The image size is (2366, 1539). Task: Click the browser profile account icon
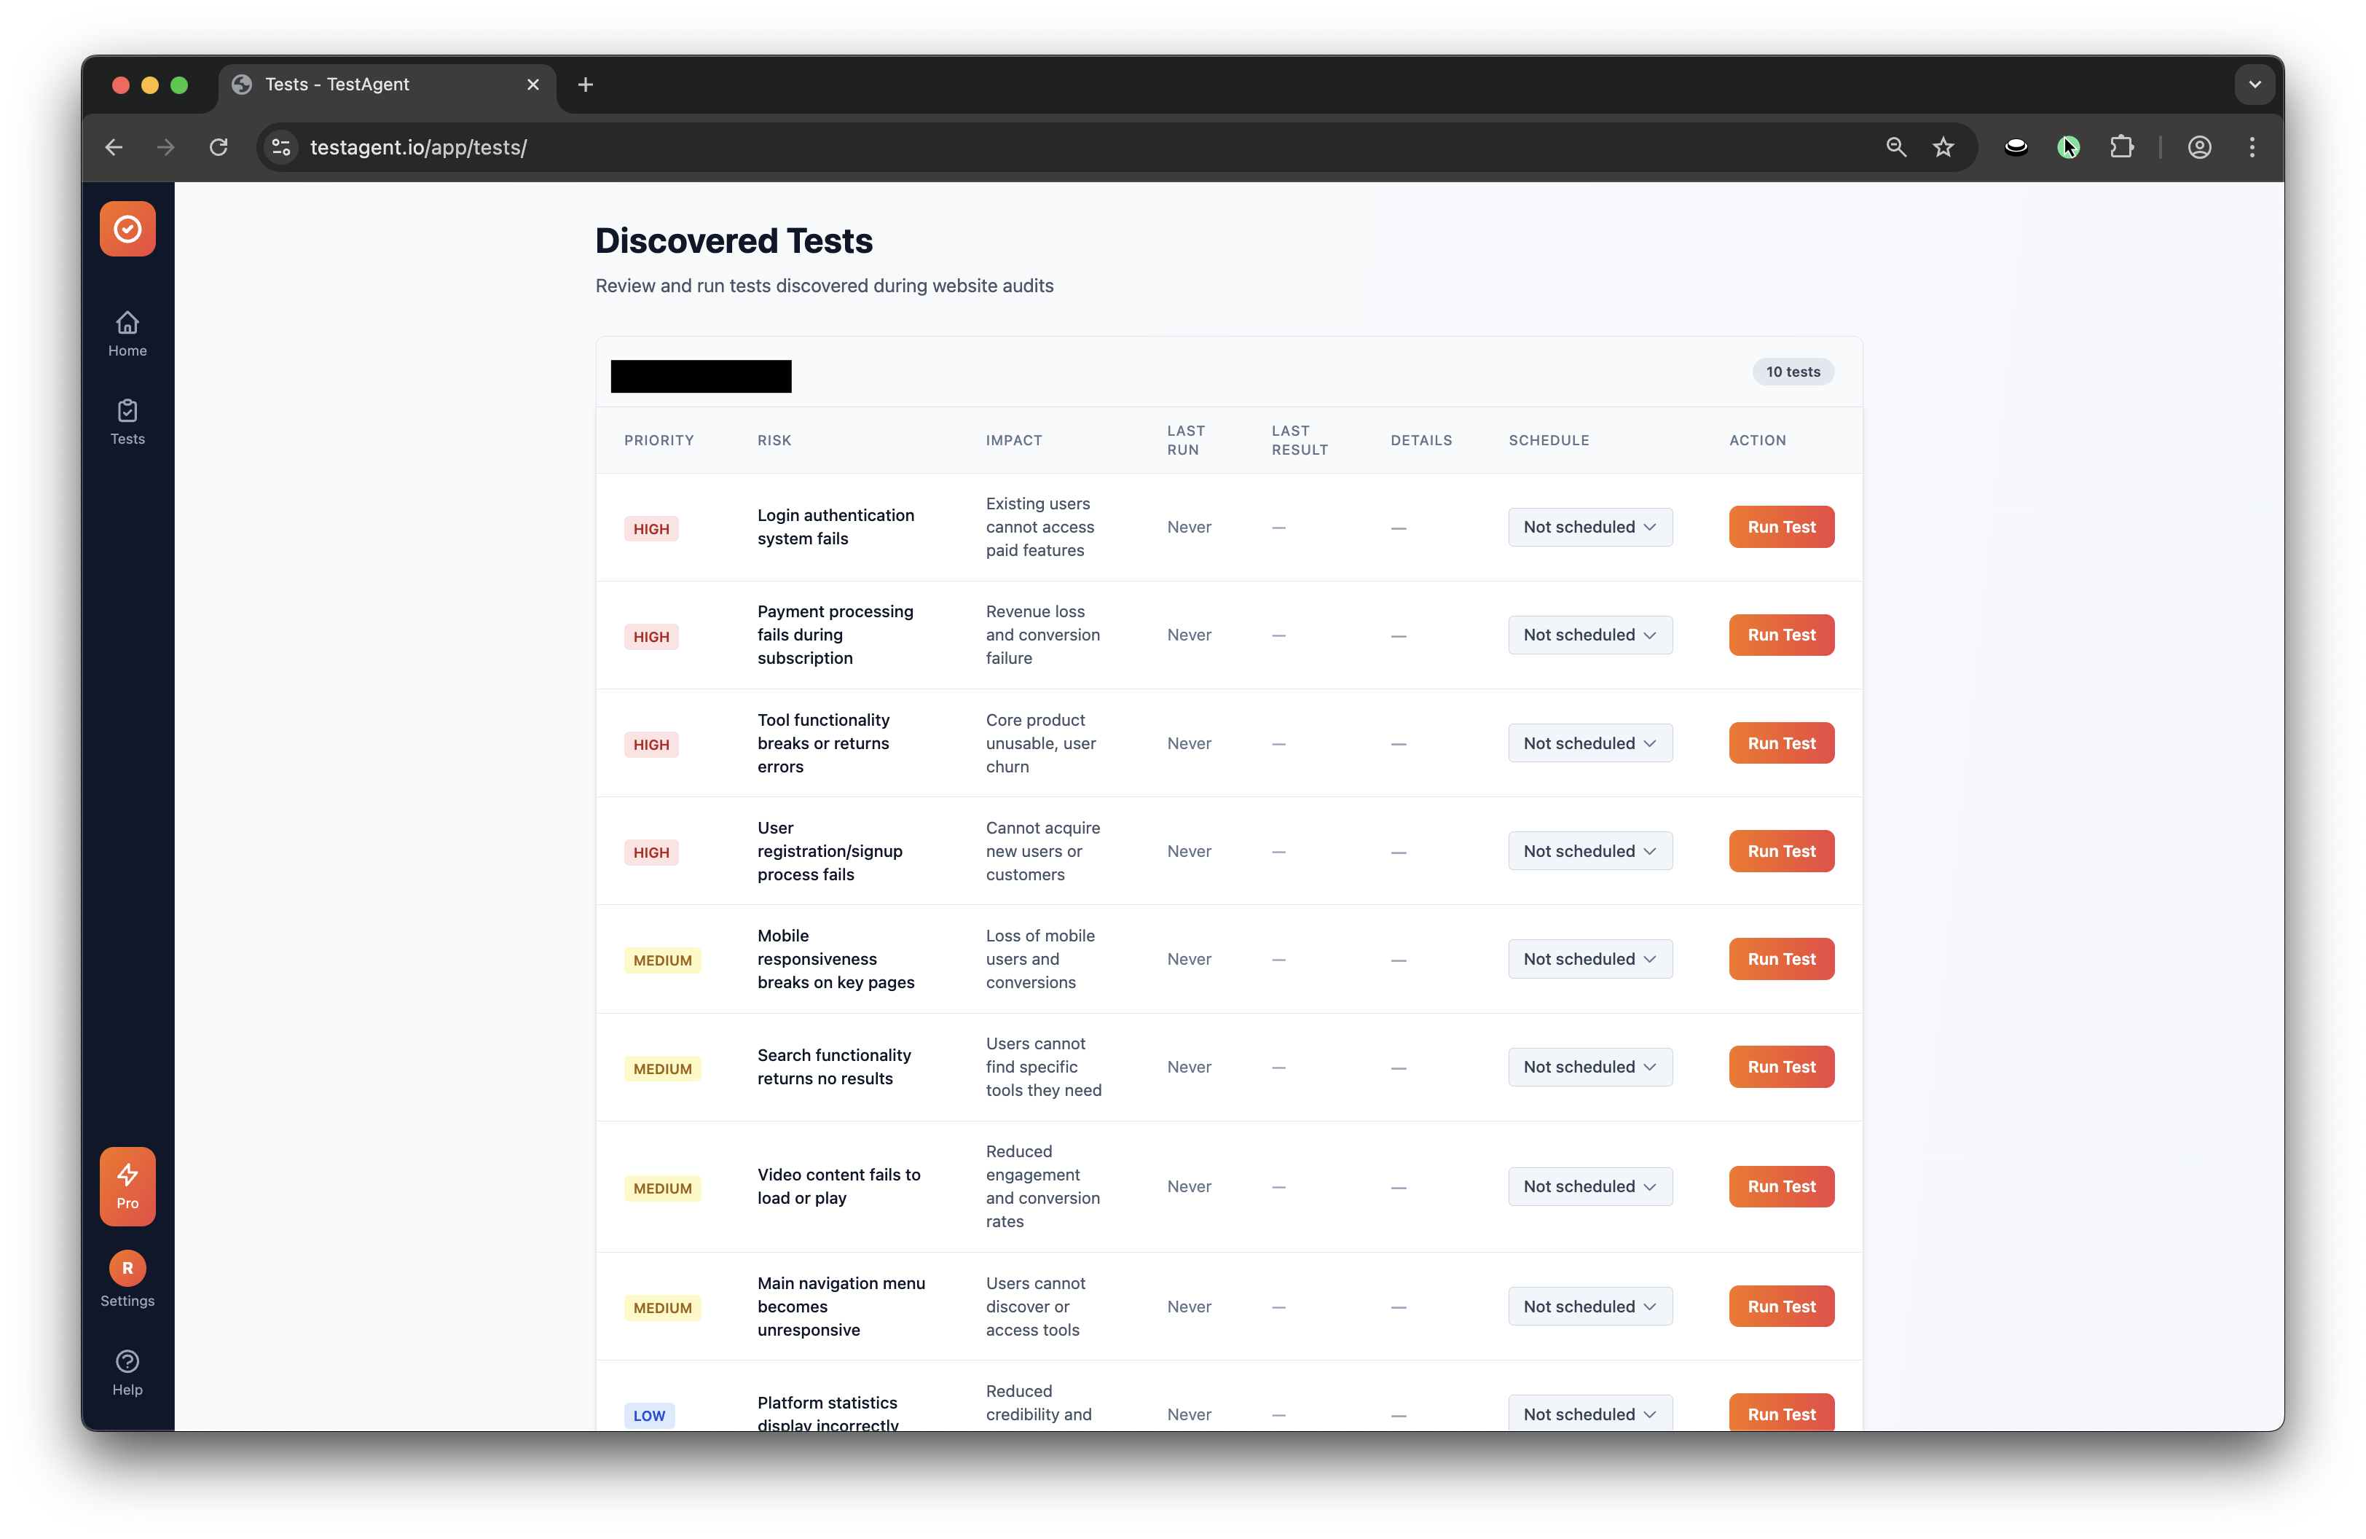[x=2199, y=147]
